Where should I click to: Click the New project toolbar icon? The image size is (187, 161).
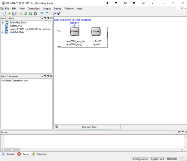point(4,14)
